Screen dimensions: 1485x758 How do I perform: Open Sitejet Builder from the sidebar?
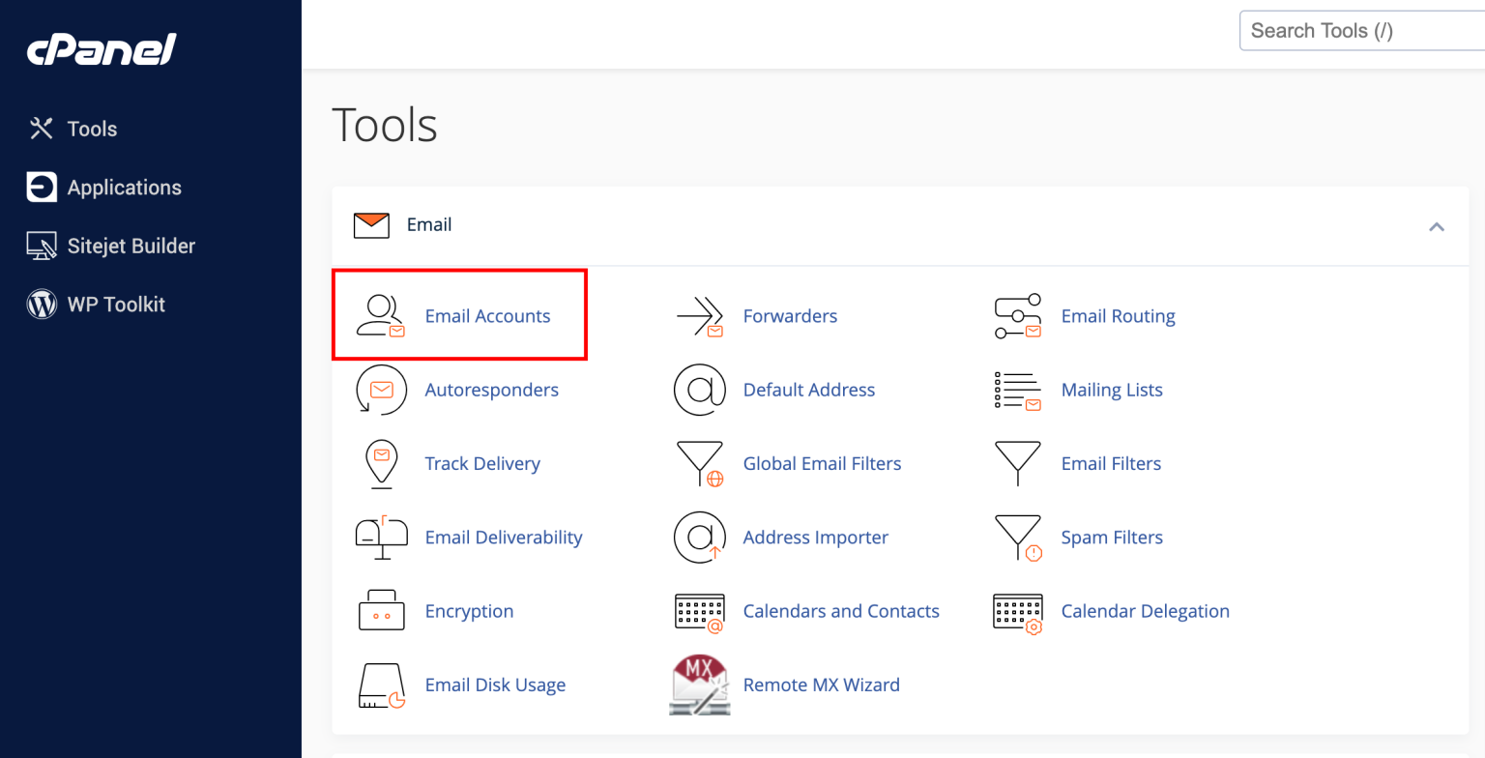point(131,246)
